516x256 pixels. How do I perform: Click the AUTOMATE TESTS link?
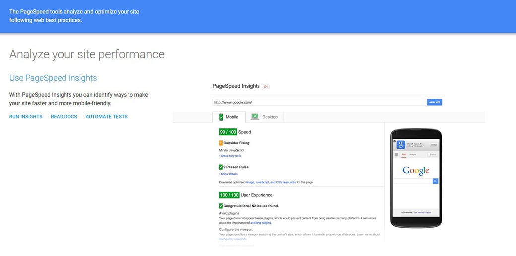[106, 117]
